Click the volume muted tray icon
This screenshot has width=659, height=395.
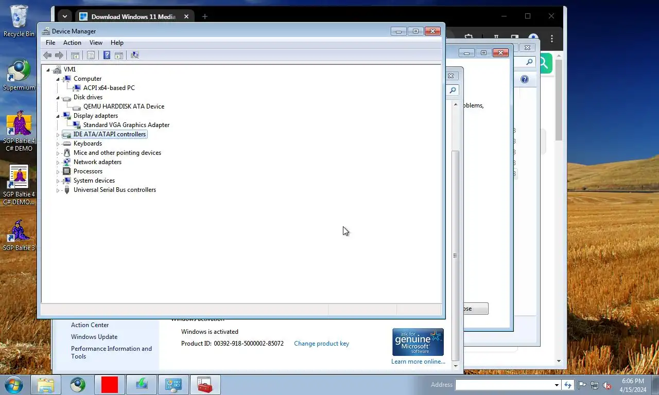coord(607,385)
